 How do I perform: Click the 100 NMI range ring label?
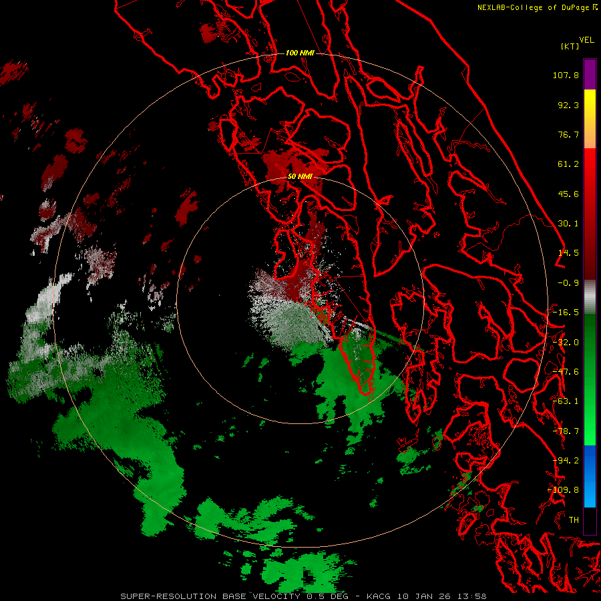tap(300, 53)
